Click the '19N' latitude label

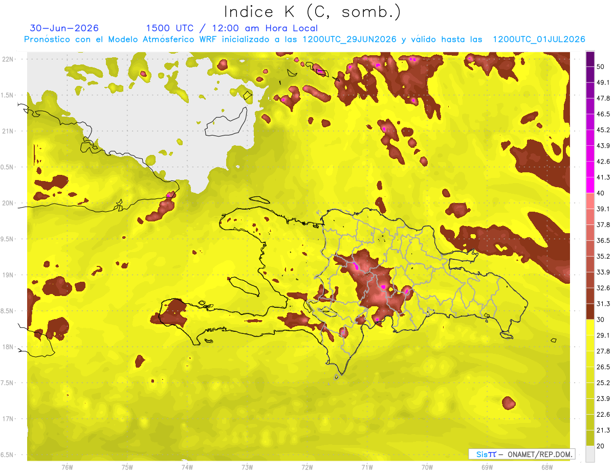9,275
